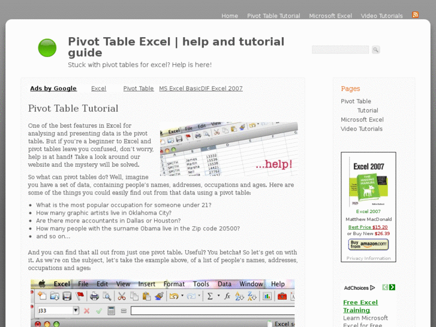The height and width of the screenshot is (327, 436).
Task: Click the Sort Z to A icon
Action: [x=252, y=296]
